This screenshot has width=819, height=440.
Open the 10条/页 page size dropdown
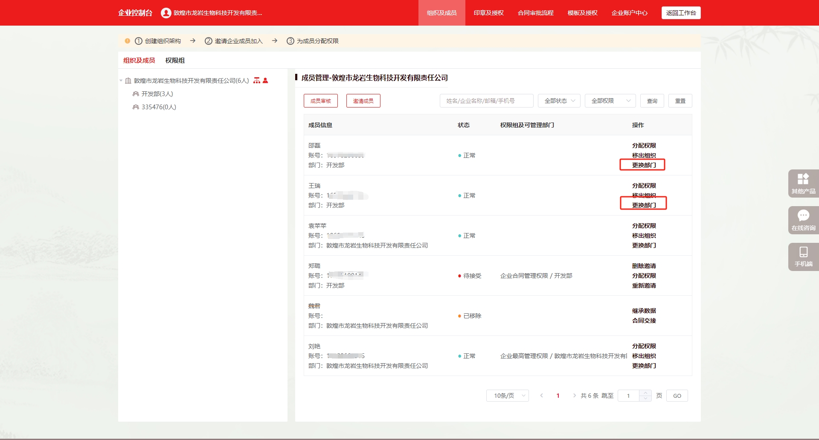coord(507,396)
